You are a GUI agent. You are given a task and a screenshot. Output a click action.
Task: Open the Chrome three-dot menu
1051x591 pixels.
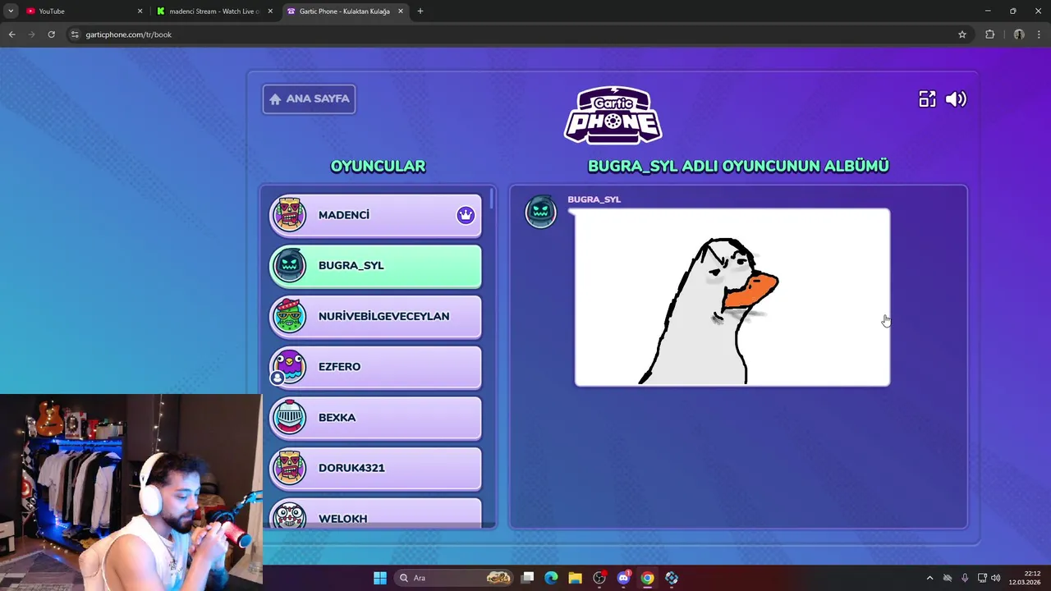coord(1040,34)
